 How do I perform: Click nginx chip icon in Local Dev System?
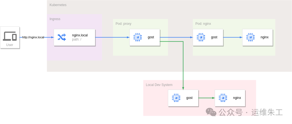coord(223,98)
